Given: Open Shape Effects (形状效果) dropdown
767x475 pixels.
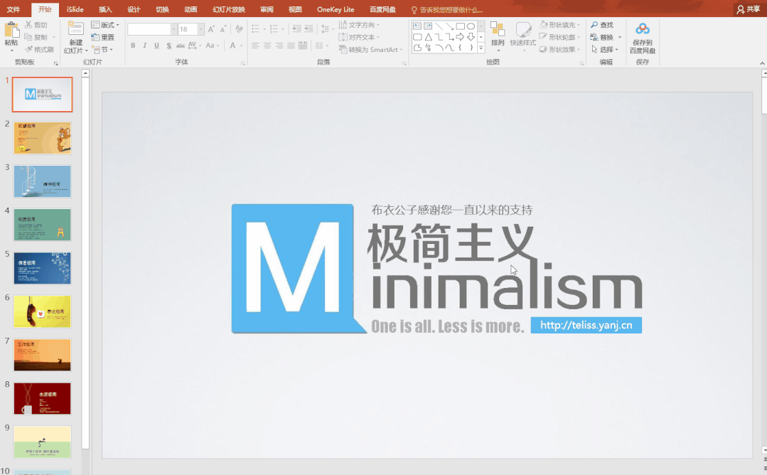Looking at the screenshot, I should [x=559, y=49].
